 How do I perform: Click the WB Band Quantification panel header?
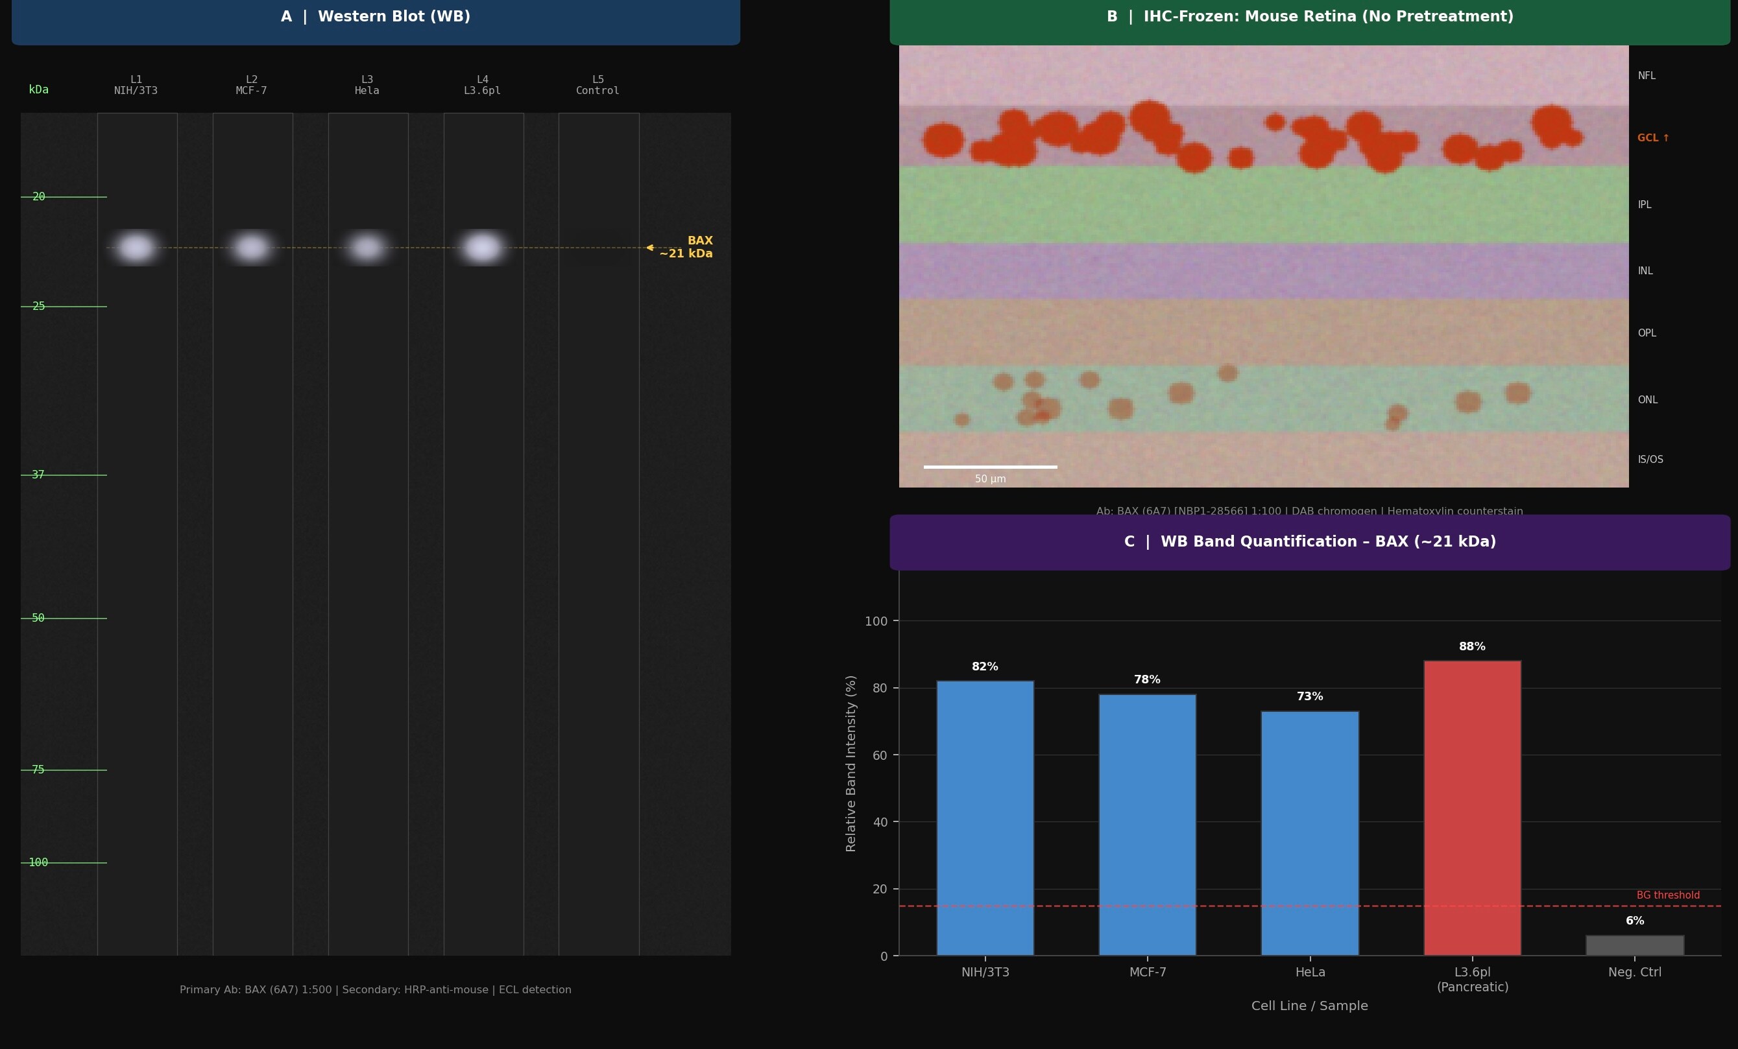(1310, 542)
